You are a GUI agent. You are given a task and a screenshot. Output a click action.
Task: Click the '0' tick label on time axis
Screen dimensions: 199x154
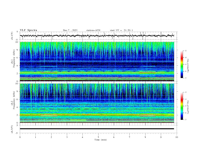(20, 137)
